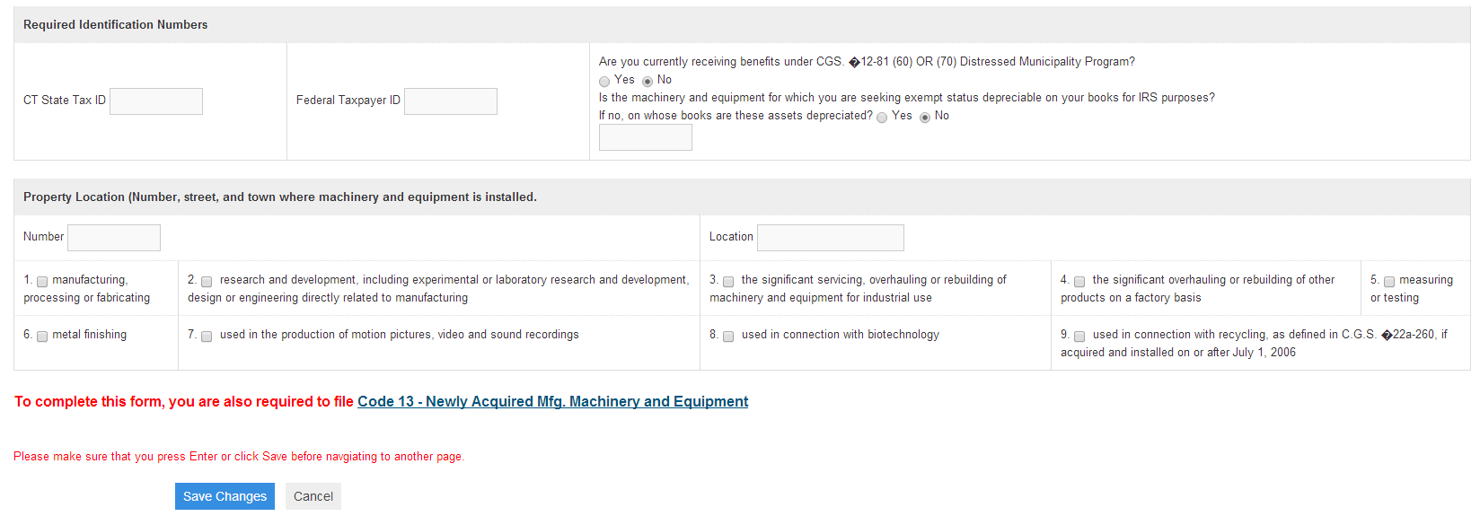Check the measuring or testing option
1480x516 pixels.
1389,282
